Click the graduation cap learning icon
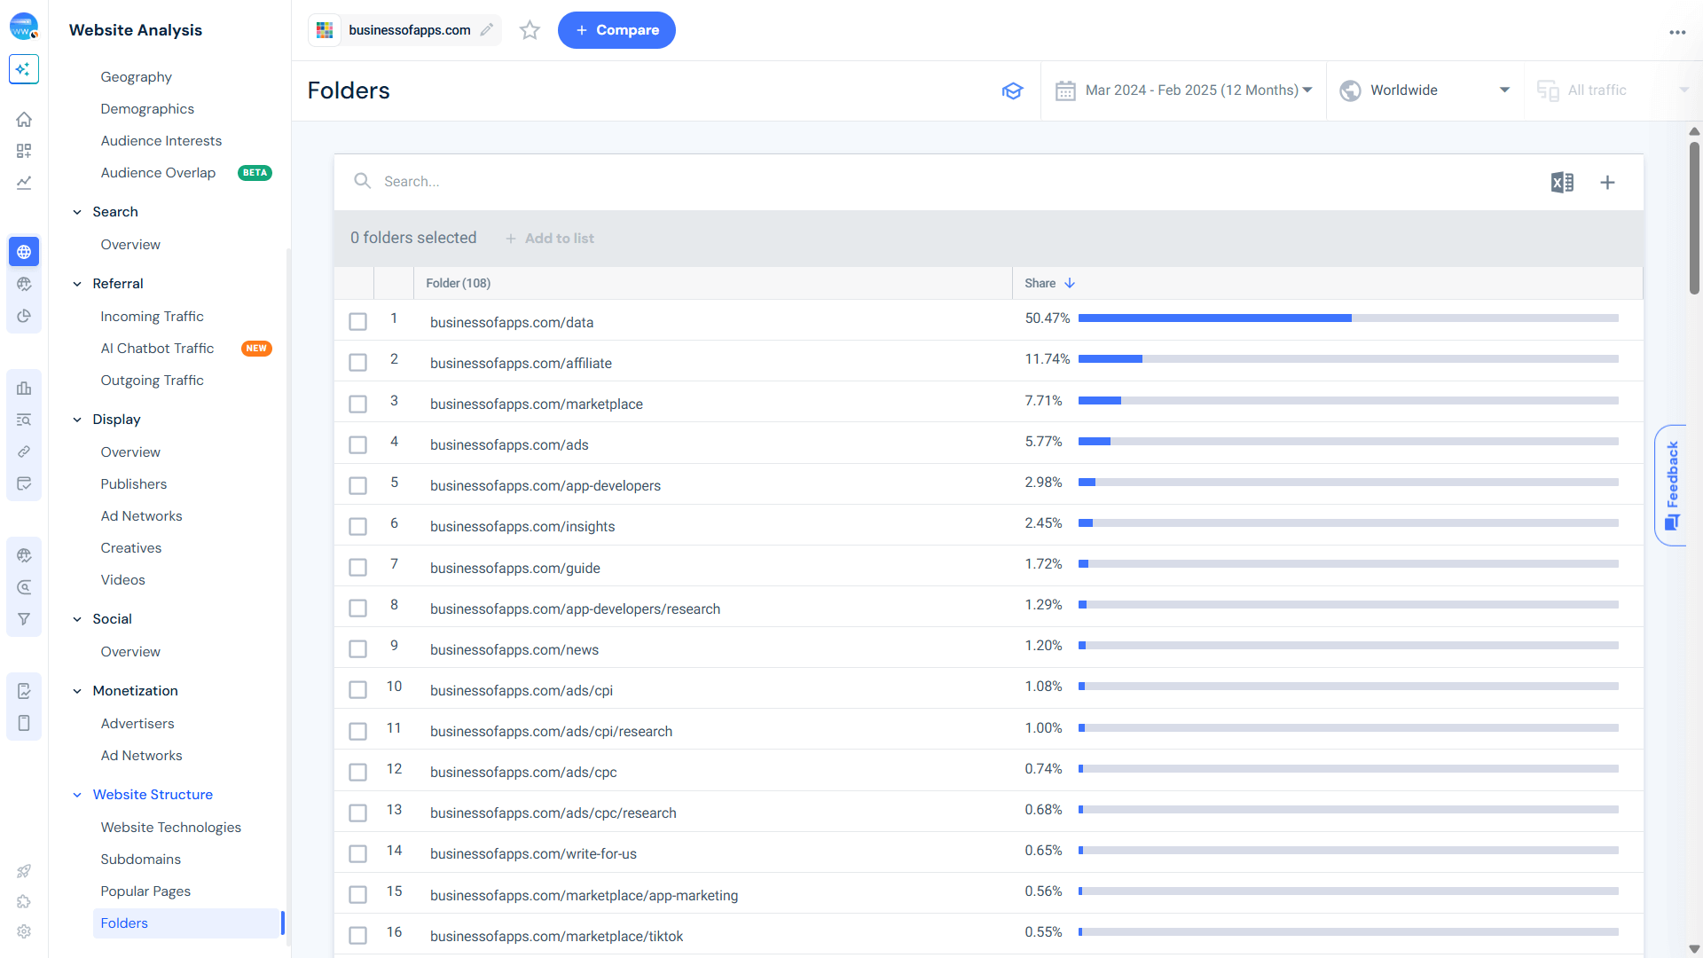Screen dimensions: 1703x958 tap(1012, 90)
